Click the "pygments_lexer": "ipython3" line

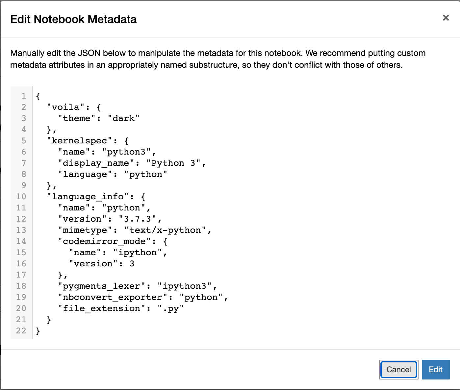tap(138, 286)
